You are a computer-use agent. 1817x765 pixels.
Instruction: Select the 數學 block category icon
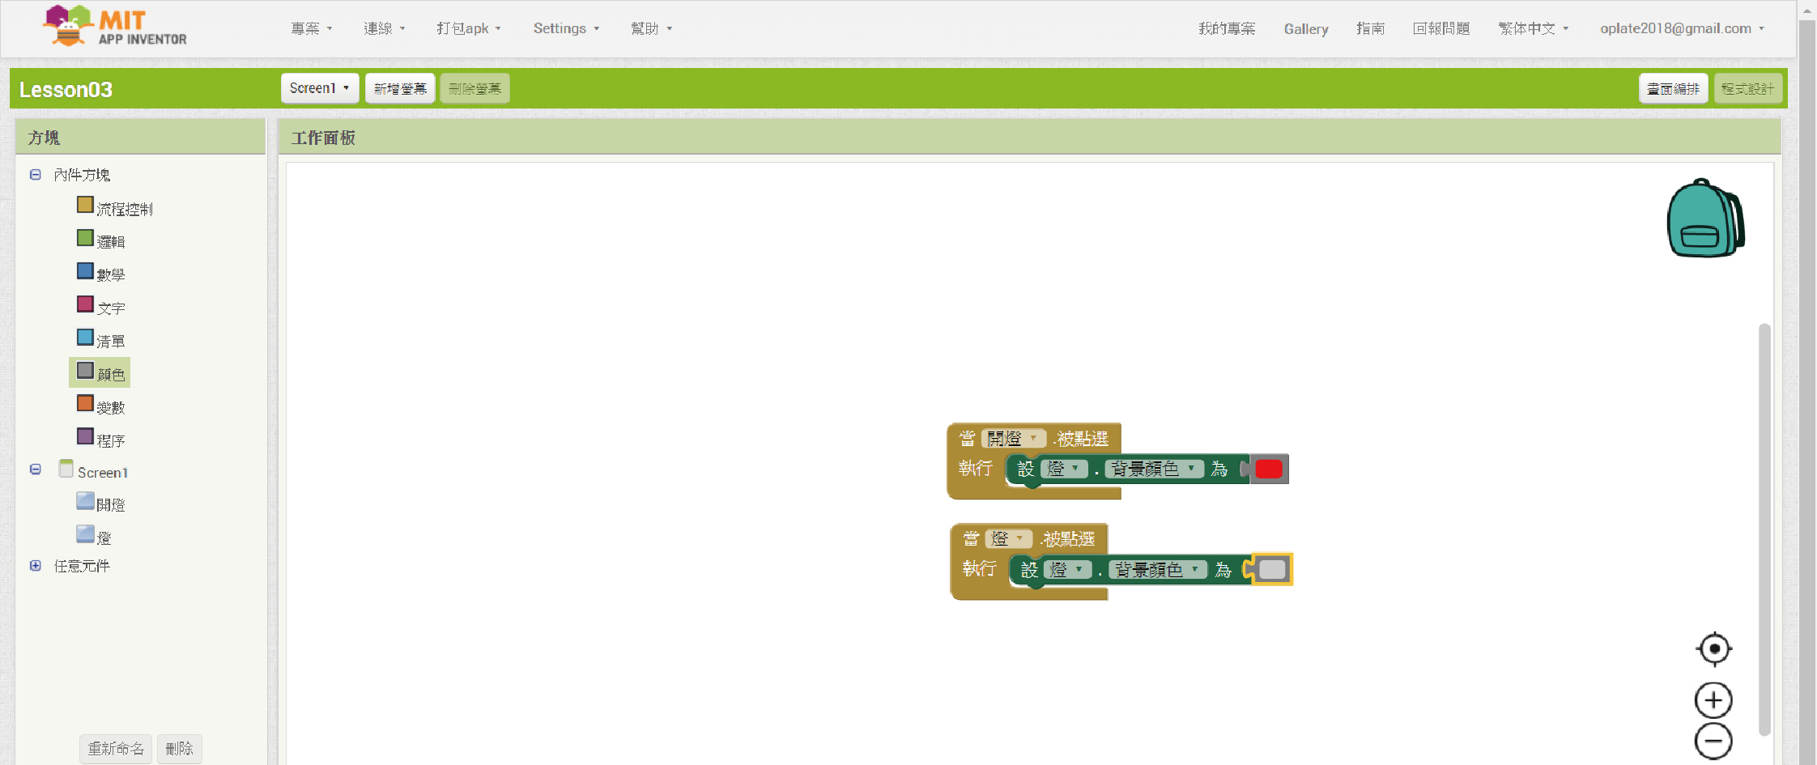click(x=85, y=271)
